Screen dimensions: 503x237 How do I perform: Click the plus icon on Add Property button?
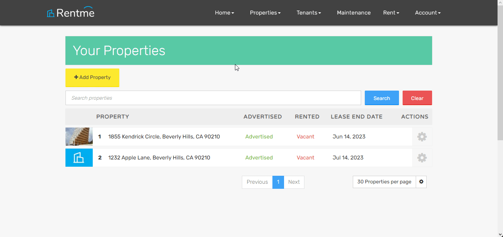point(76,77)
